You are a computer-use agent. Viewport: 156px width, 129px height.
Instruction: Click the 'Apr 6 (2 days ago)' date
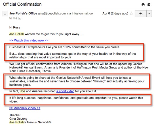tap(115, 14)
